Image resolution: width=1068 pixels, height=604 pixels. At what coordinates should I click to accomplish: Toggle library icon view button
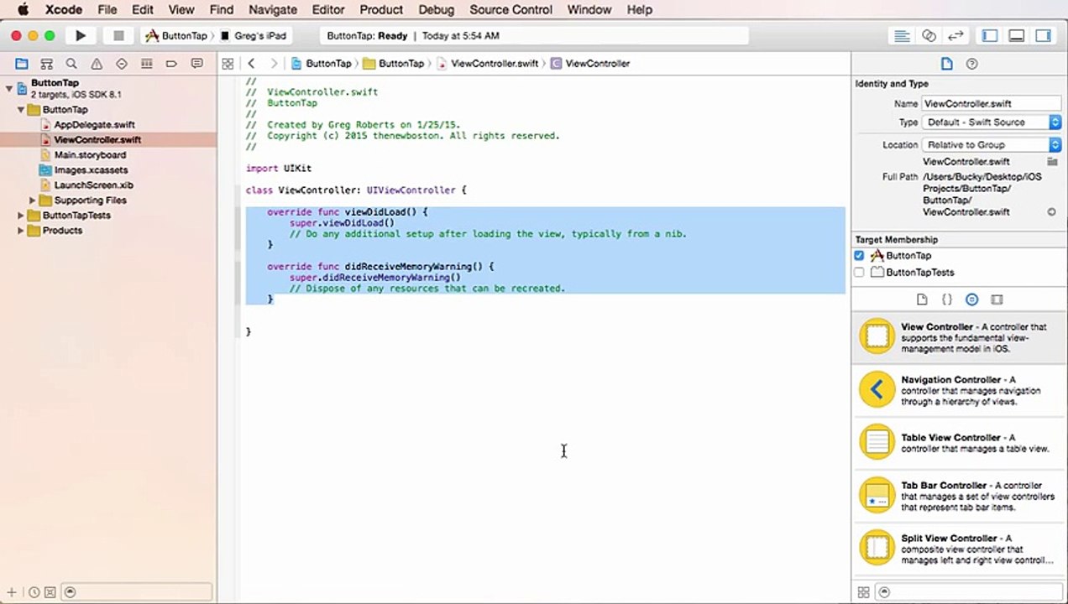click(x=864, y=592)
